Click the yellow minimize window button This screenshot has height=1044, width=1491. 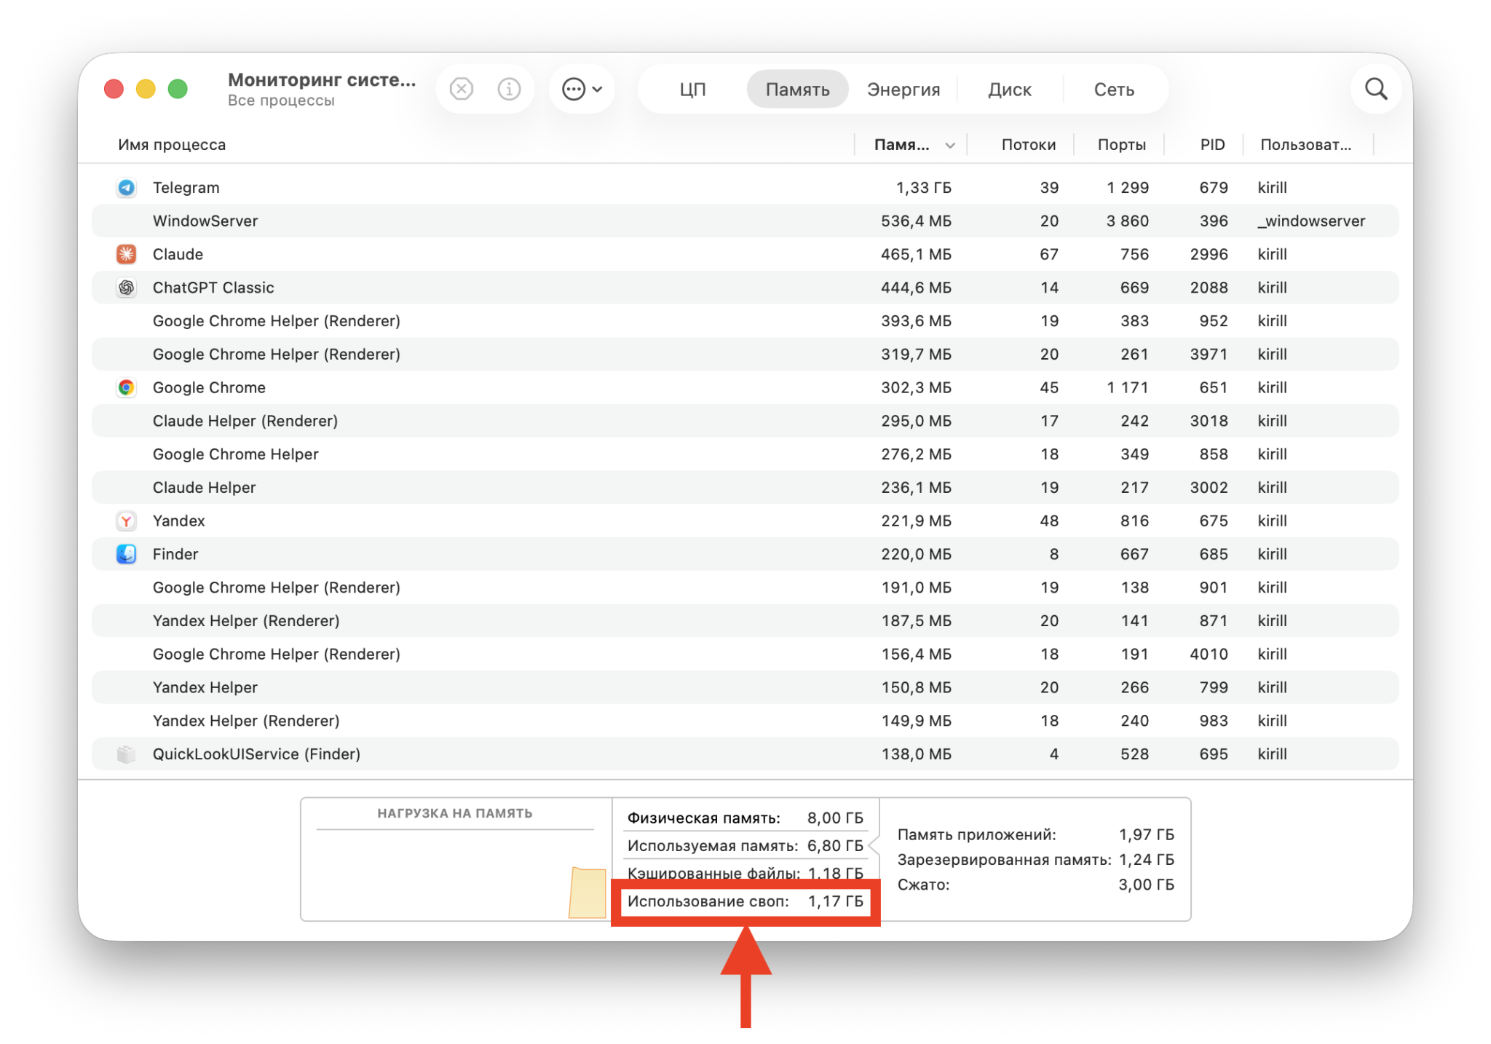tap(146, 89)
